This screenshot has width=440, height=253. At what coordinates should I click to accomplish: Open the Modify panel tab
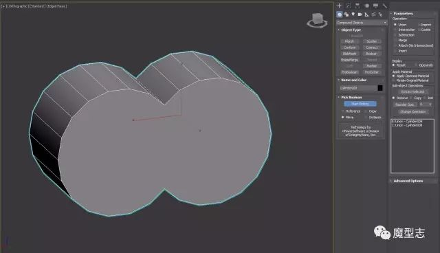(349, 5)
